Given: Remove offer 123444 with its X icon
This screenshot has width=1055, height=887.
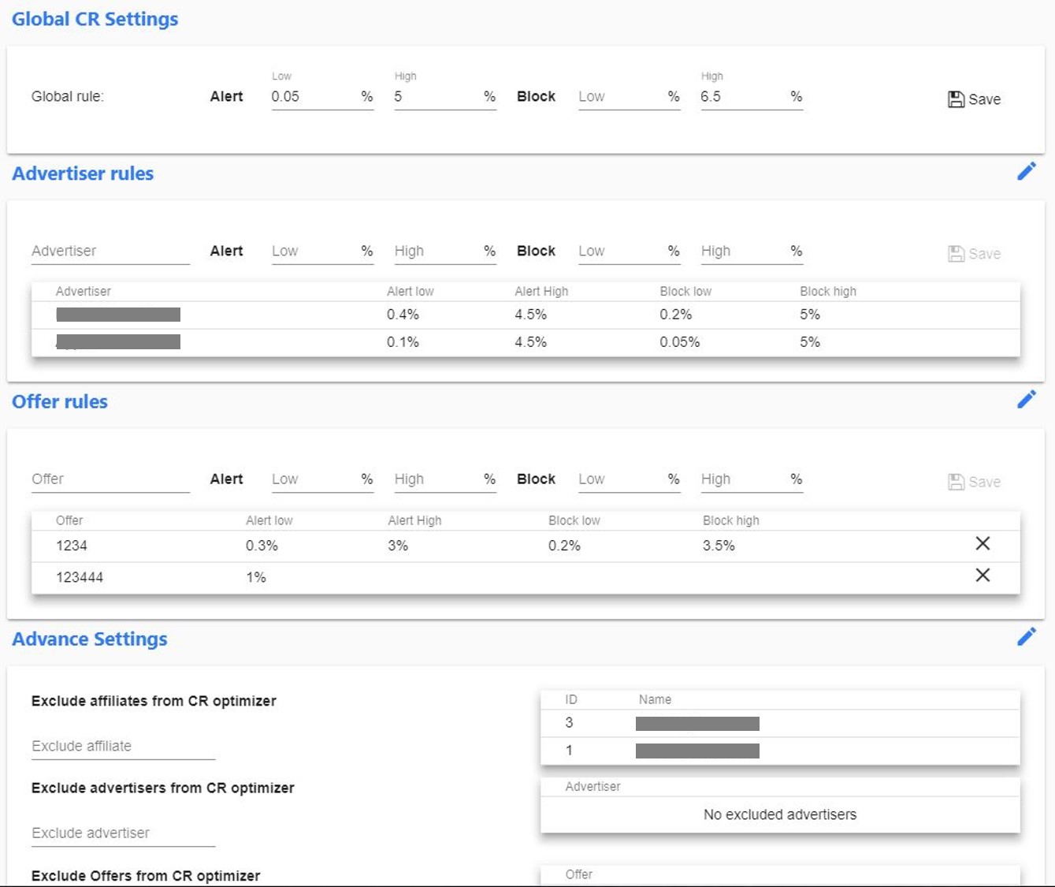Looking at the screenshot, I should (983, 575).
